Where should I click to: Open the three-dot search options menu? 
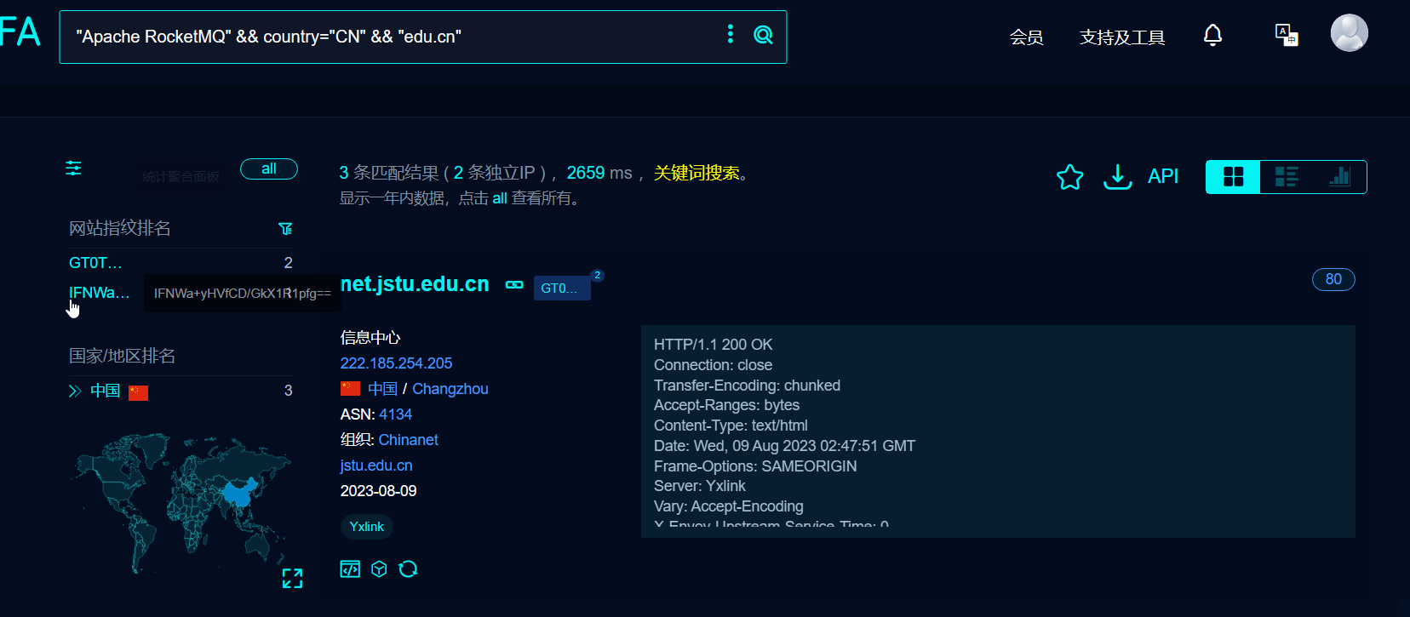730,34
